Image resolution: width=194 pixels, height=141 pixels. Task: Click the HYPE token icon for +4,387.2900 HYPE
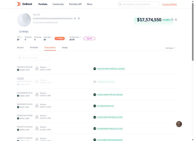[x=95, y=117]
